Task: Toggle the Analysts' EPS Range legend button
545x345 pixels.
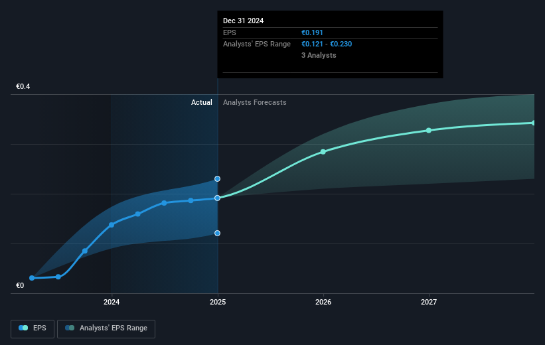Action: (x=106, y=328)
